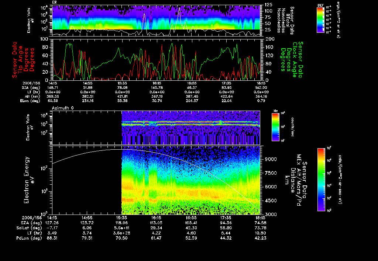Click the LT value 10.80
This screenshot has height=261, width=378.
point(260,233)
